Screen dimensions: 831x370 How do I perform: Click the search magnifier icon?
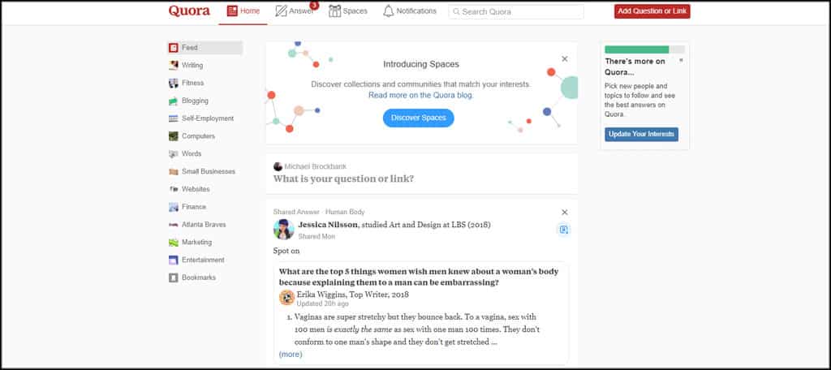(456, 11)
